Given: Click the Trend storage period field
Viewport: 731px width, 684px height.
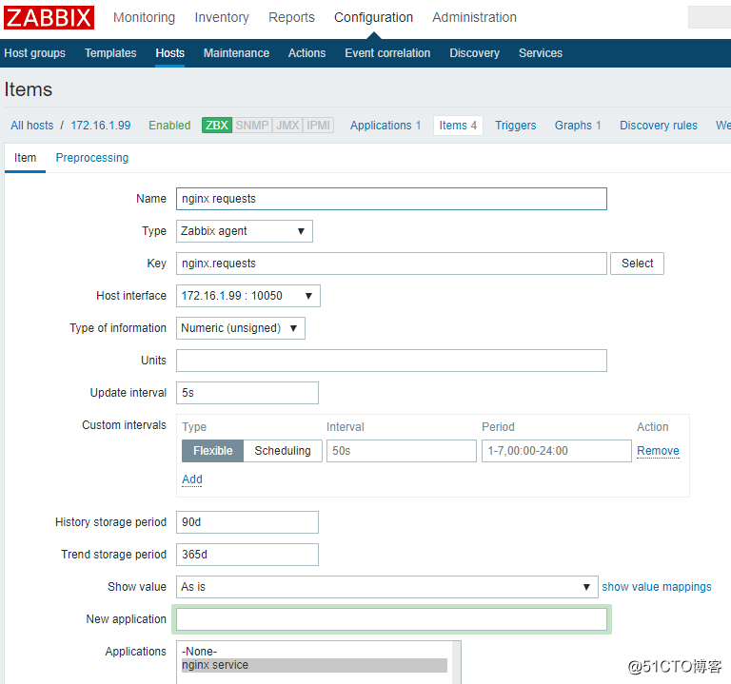Looking at the screenshot, I should (247, 555).
